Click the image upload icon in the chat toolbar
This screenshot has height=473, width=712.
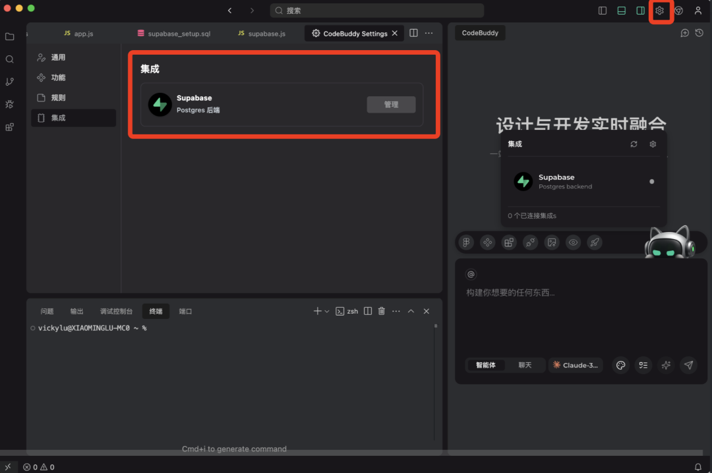(x=552, y=242)
